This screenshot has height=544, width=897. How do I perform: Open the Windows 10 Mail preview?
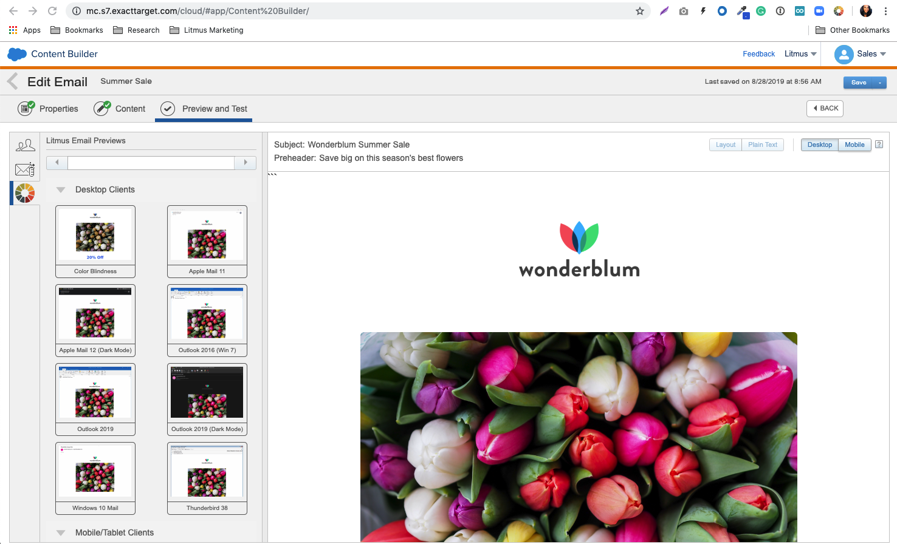click(x=95, y=478)
